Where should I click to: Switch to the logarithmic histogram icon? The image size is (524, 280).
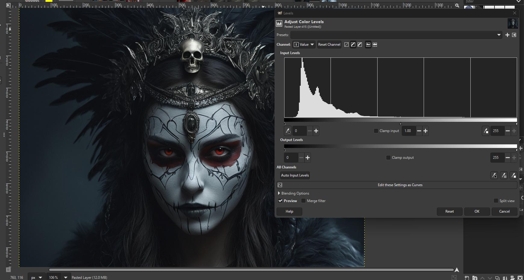375,45
